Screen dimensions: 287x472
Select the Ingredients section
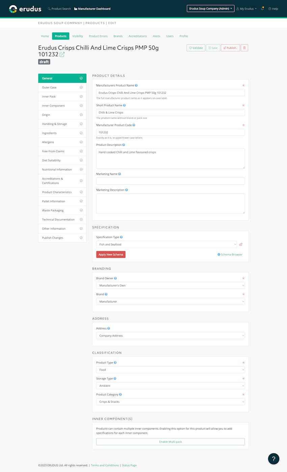62,133
